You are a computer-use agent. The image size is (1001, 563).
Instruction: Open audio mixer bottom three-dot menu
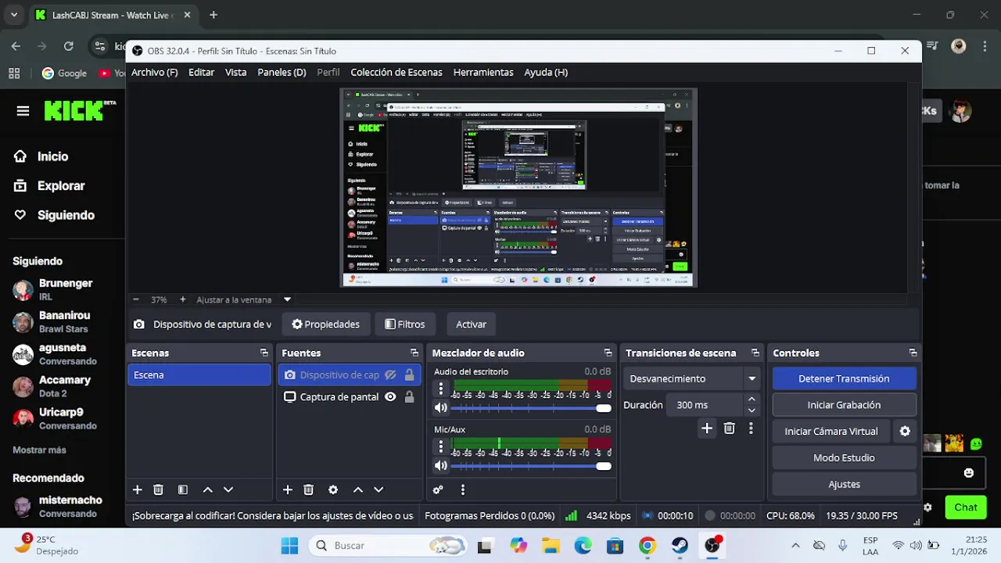[x=462, y=489]
